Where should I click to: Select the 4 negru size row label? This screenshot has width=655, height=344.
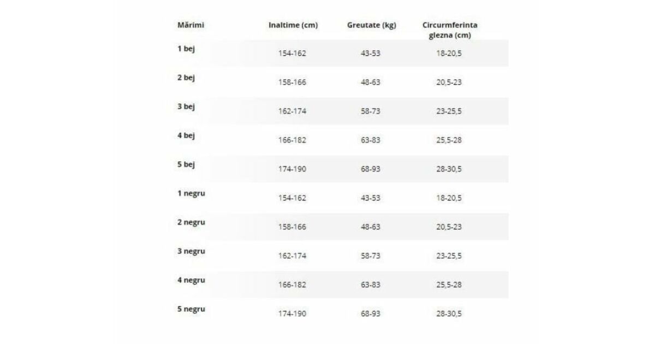coord(191,280)
